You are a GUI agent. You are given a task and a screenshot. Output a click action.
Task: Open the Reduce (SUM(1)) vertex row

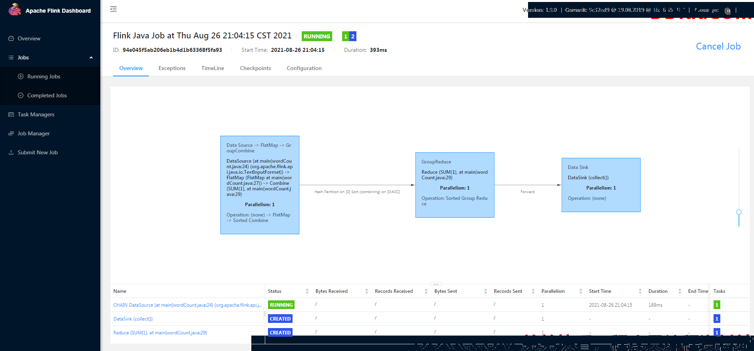(160, 333)
